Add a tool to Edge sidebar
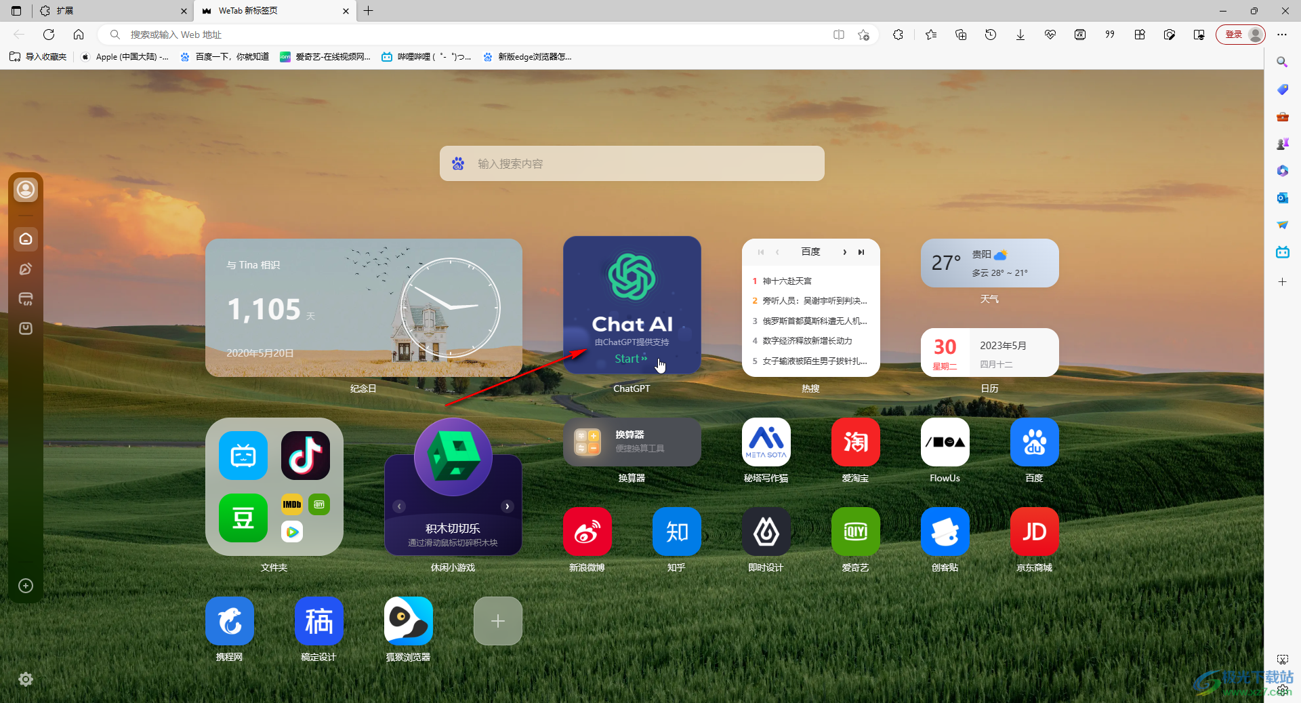 coord(1282,282)
